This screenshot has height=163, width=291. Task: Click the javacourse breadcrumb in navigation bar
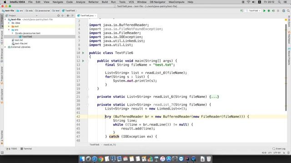pos(42,11)
